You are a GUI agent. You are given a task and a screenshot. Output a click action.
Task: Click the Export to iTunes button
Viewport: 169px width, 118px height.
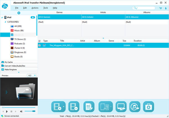tap(135, 106)
